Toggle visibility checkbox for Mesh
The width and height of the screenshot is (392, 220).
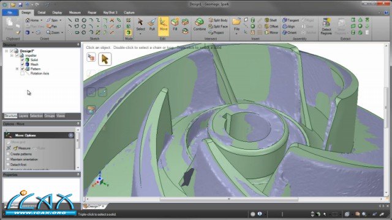(22, 64)
